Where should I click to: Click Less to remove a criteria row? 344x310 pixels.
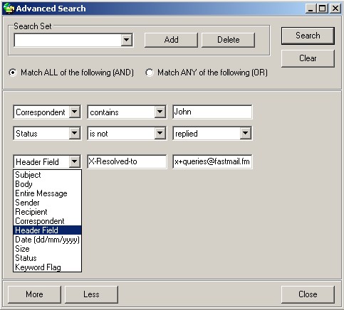pos(91,294)
